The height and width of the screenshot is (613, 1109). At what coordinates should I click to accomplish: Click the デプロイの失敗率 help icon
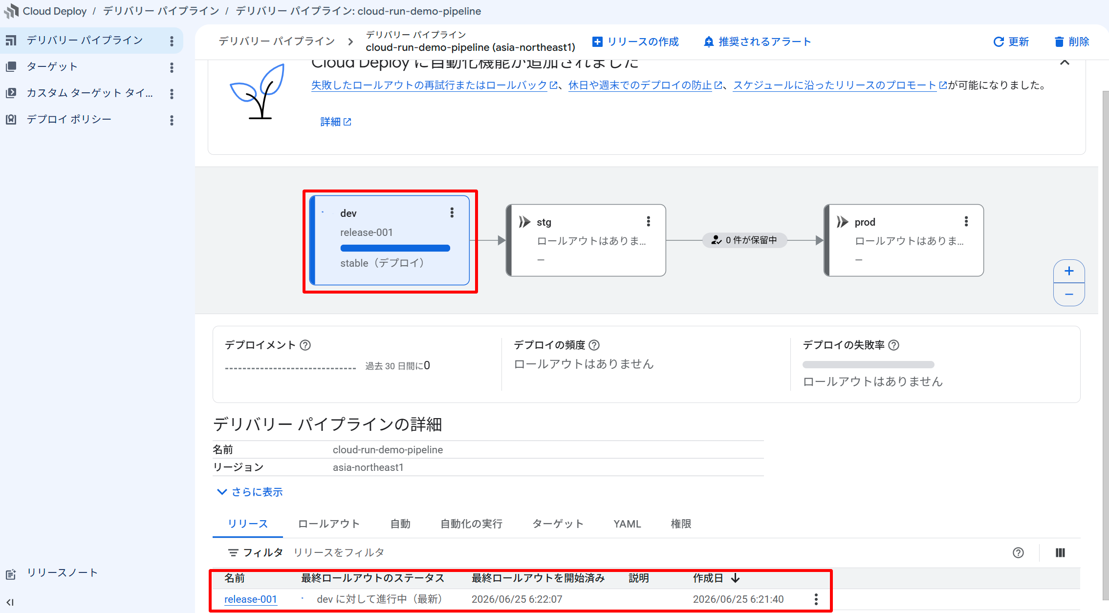(893, 345)
